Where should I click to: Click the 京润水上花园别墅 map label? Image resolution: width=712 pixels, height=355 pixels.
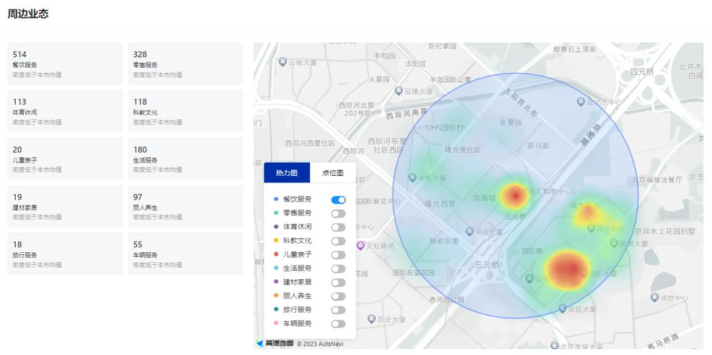[665, 231]
